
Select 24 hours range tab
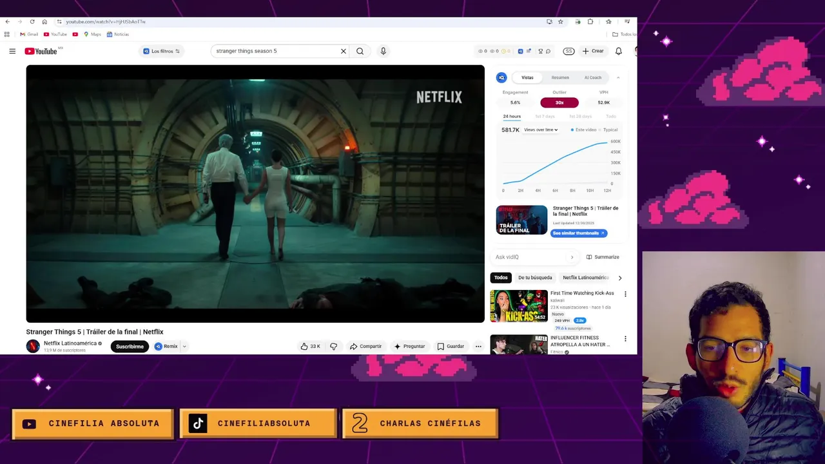pyautogui.click(x=512, y=116)
